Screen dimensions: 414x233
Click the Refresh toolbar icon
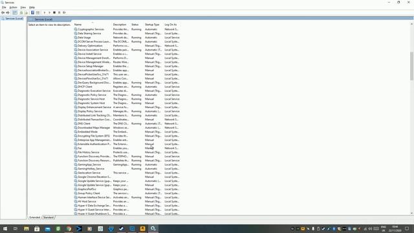(x=21, y=13)
